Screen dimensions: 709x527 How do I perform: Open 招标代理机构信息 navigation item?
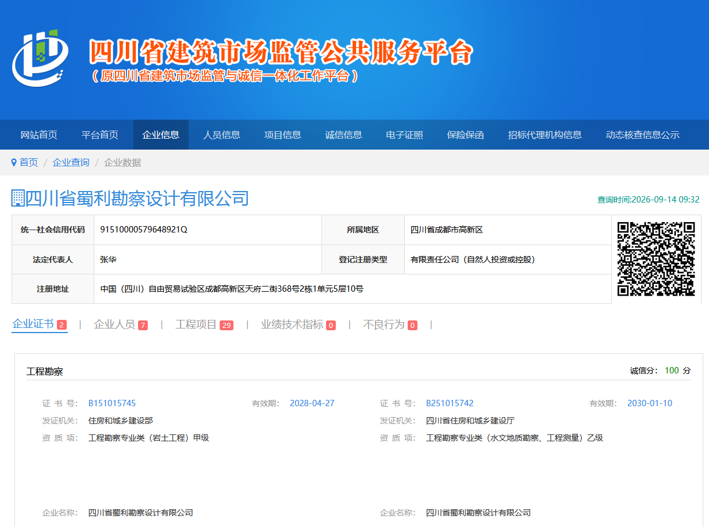[x=545, y=135]
